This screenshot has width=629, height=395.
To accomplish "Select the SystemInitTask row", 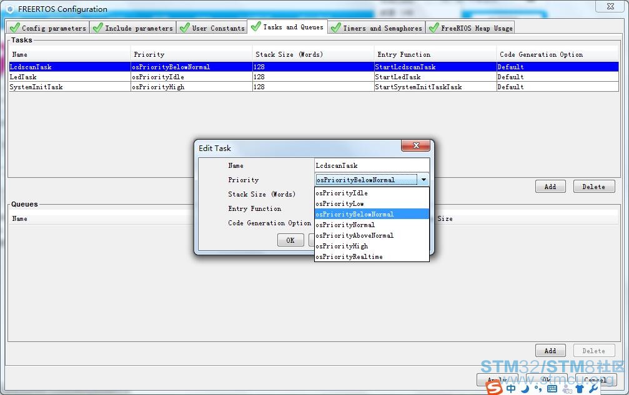I will pyautogui.click(x=314, y=87).
